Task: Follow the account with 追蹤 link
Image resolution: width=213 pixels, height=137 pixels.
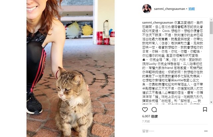Action: click(192, 9)
